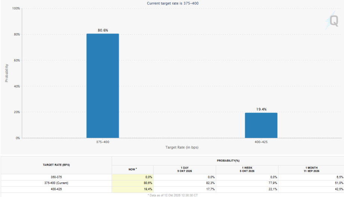This screenshot has height=197, width=344.
Task: Click the "TARGET RATE (BPS)" table header
Action: pyautogui.click(x=56, y=165)
